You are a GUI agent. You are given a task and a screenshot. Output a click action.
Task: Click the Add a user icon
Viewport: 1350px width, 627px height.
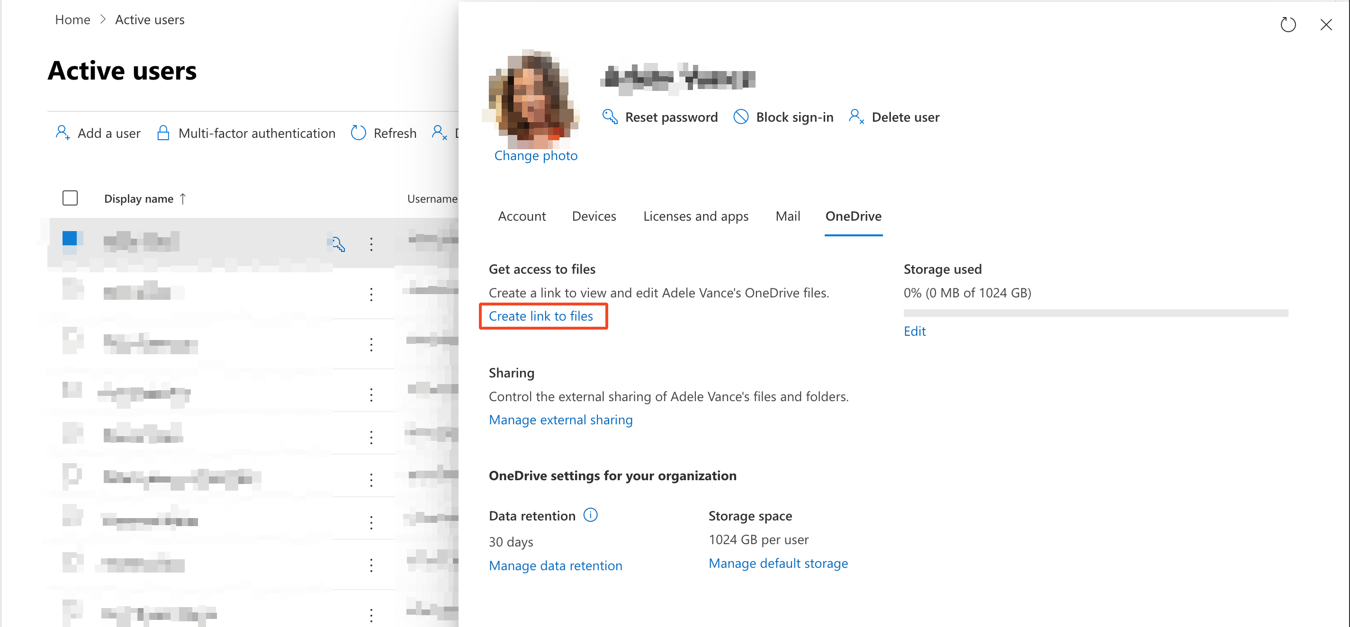pos(63,133)
